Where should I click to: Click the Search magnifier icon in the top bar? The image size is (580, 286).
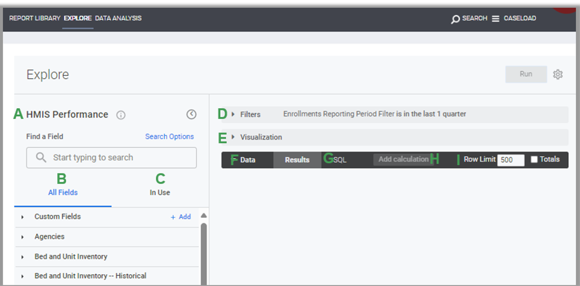point(455,19)
